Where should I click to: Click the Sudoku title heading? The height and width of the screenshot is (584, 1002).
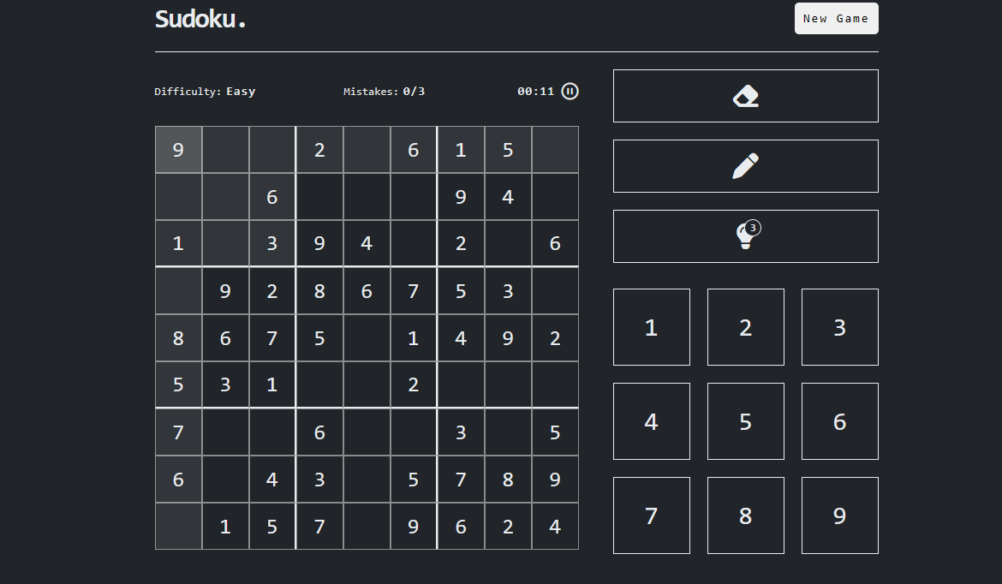tap(199, 19)
